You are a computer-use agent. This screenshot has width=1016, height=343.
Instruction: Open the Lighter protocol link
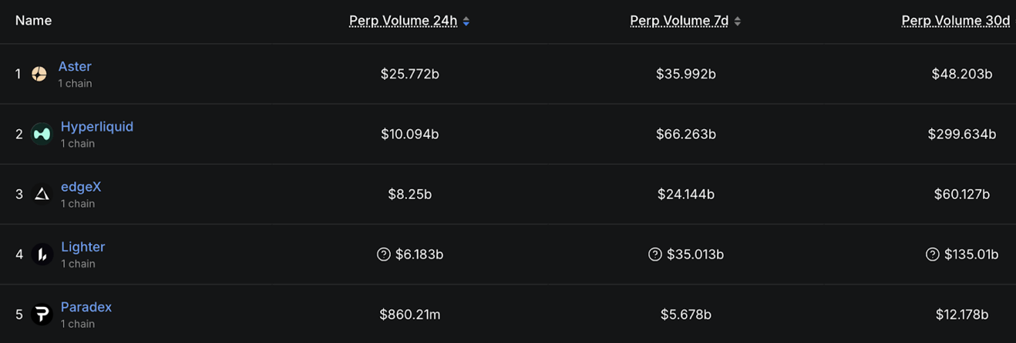pos(82,247)
